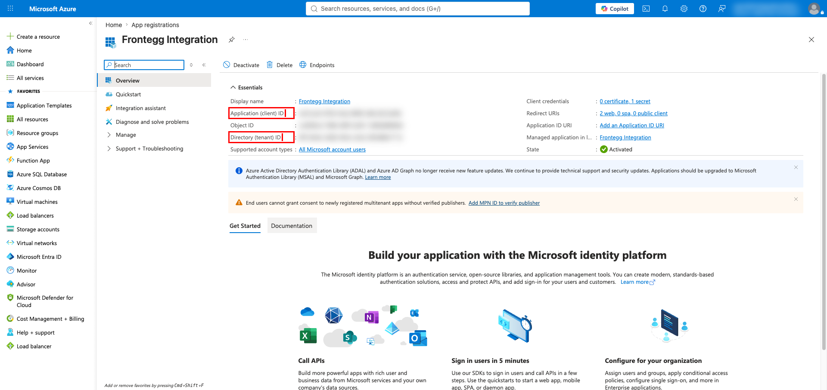Open the Azure portal waffle menu
This screenshot has height=390, width=827.
[x=10, y=9]
